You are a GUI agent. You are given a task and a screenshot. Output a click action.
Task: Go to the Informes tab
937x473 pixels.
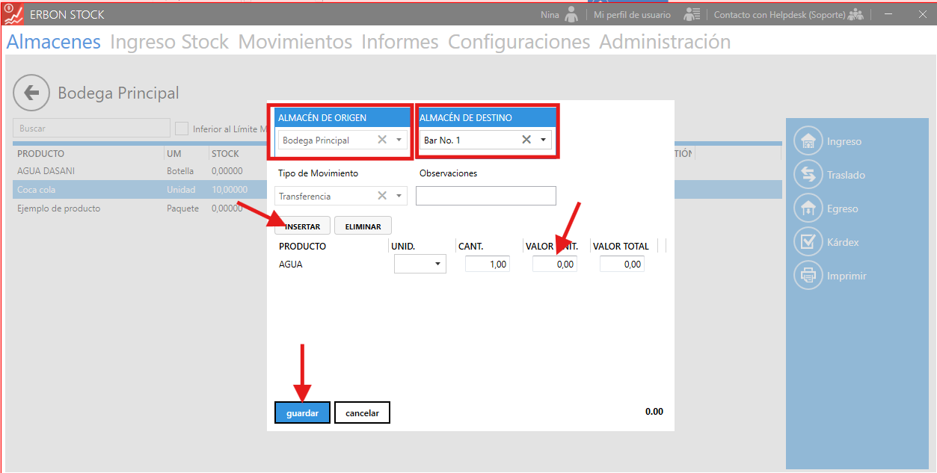[399, 42]
